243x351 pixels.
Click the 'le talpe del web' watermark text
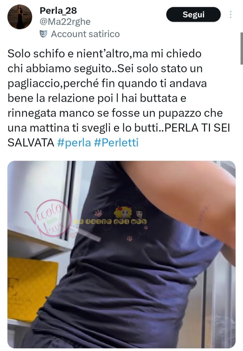coord(110,222)
